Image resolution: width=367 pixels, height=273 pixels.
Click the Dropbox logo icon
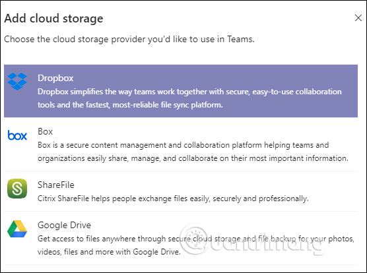tap(17, 81)
